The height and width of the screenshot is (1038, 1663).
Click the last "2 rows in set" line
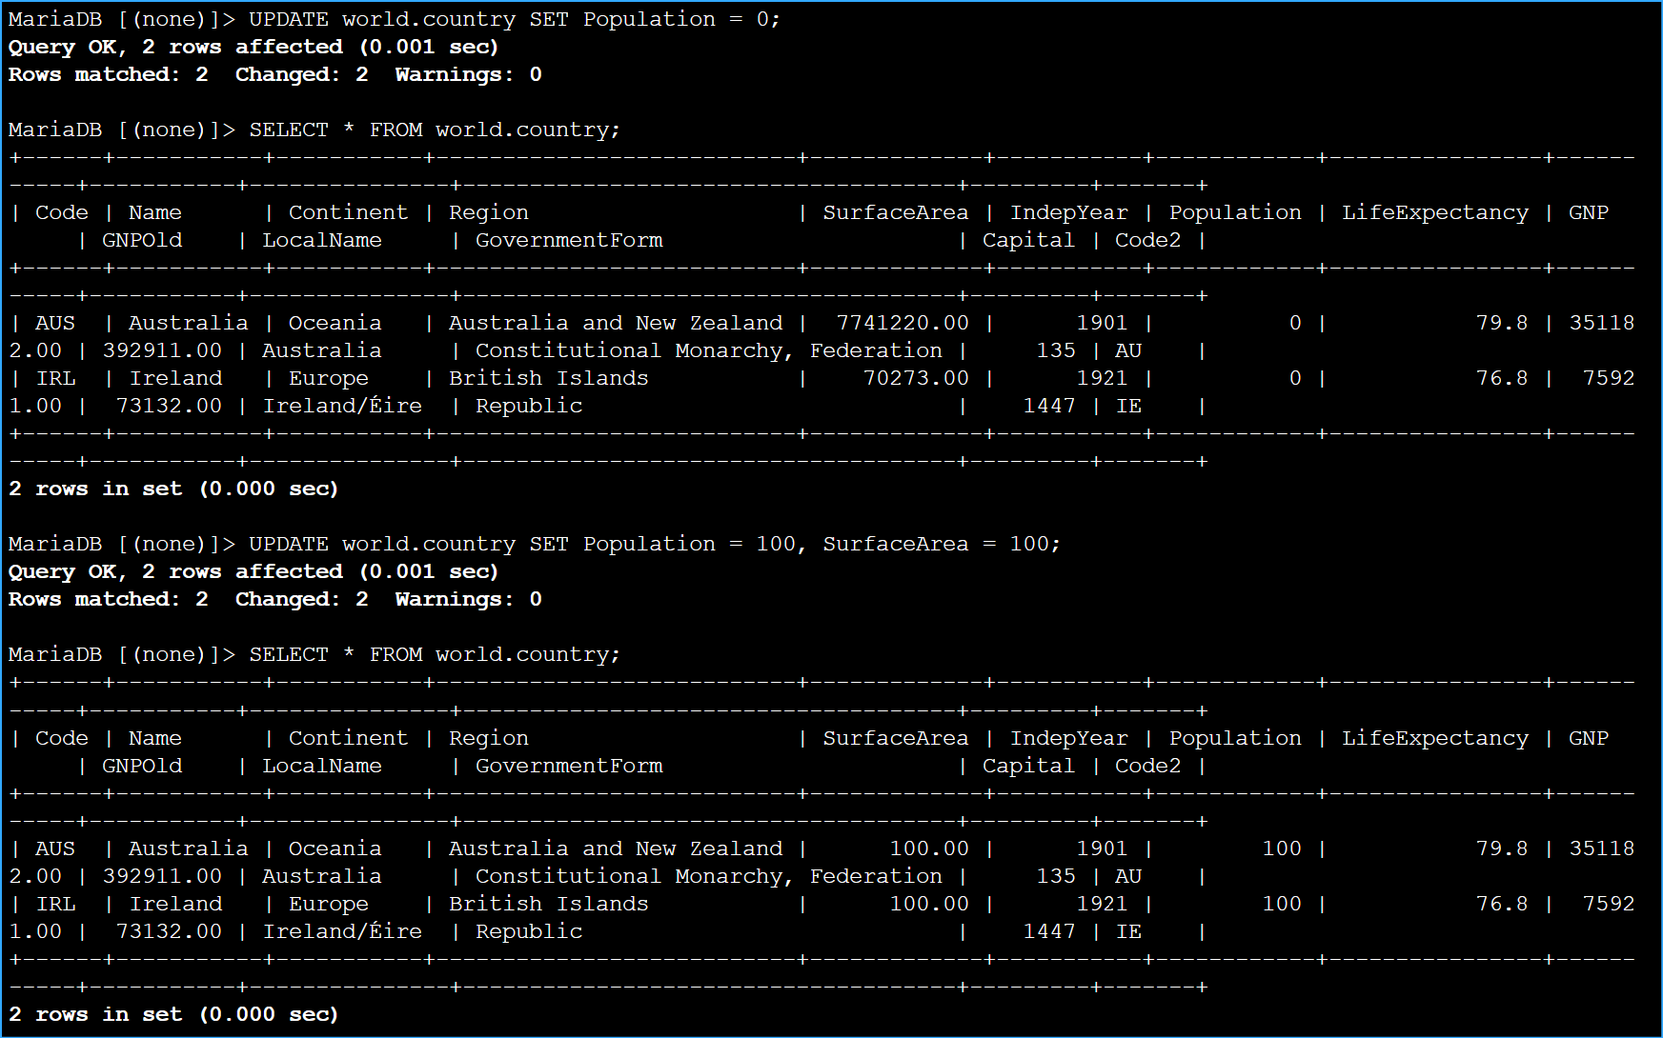click(173, 1014)
